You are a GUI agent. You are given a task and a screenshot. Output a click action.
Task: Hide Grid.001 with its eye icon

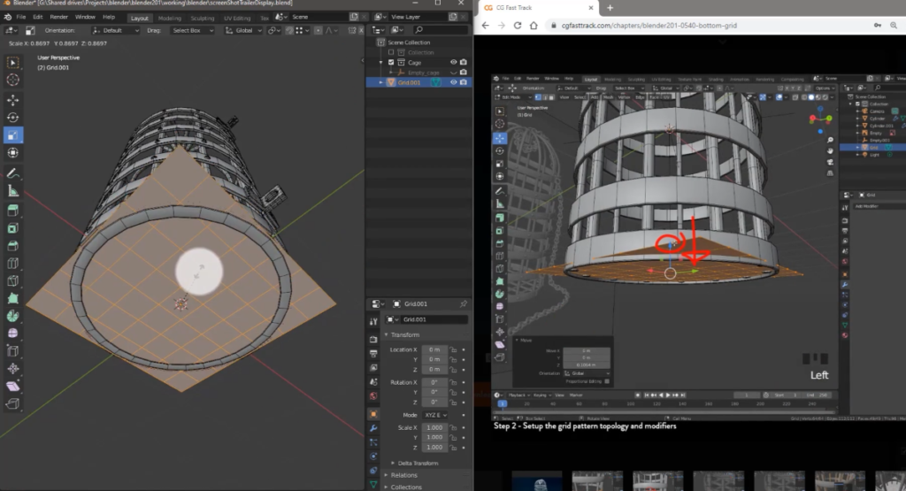click(454, 82)
